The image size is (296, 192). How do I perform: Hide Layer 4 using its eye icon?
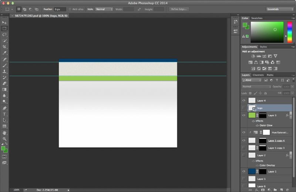click(243, 100)
